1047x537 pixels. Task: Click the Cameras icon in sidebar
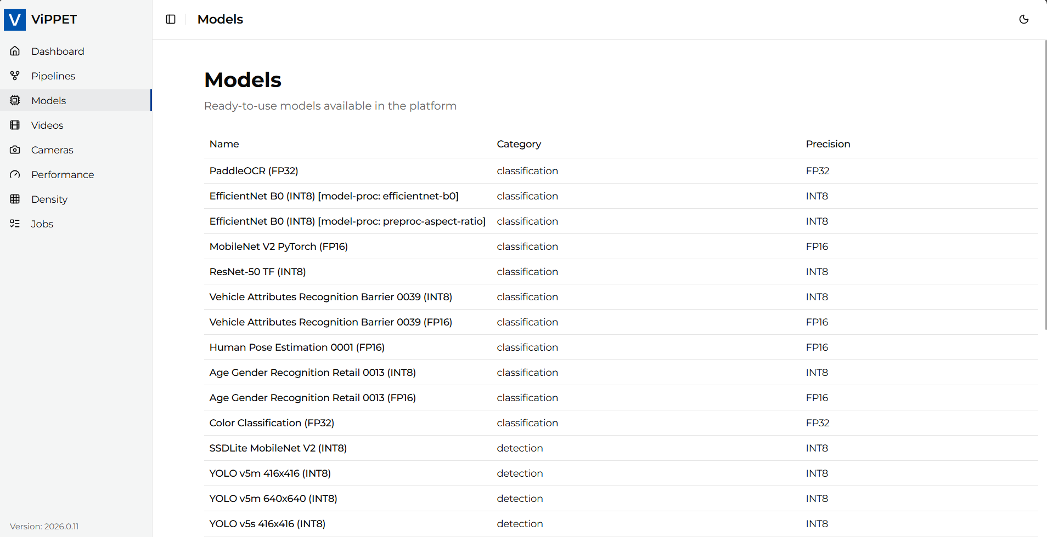[15, 150]
